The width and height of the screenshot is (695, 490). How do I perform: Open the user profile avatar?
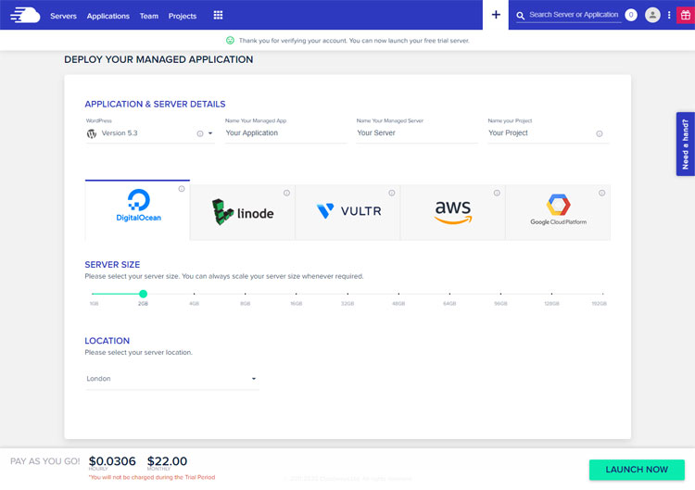pos(652,15)
